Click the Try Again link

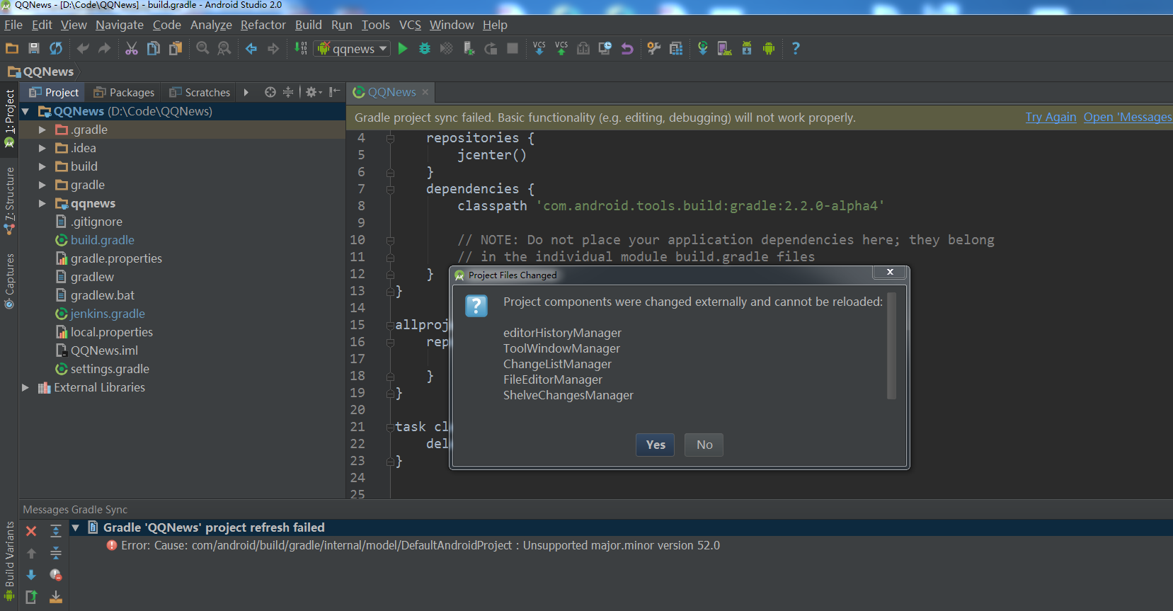pos(1051,118)
